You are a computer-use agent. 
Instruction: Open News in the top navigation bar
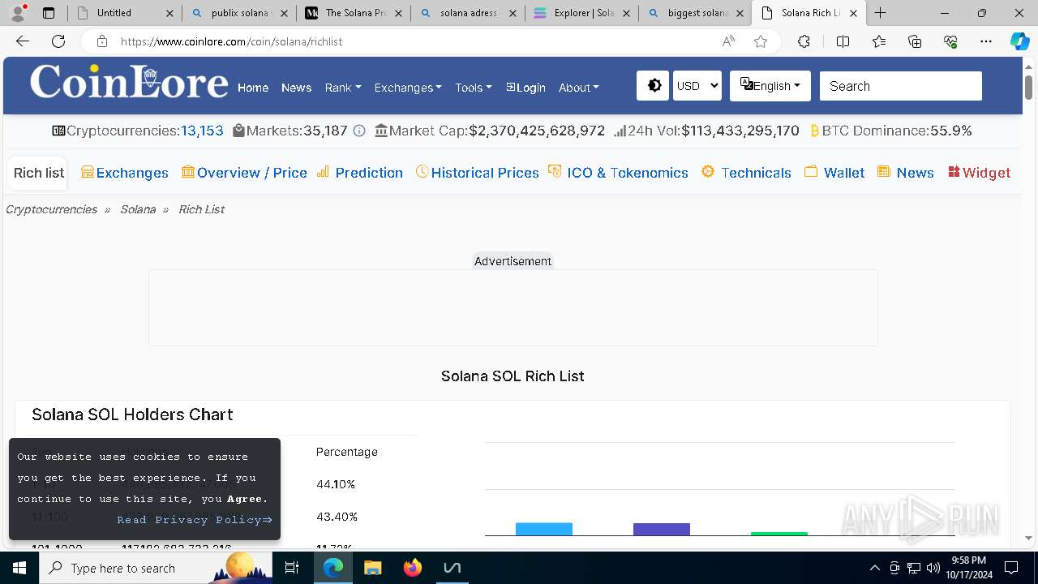tap(296, 88)
